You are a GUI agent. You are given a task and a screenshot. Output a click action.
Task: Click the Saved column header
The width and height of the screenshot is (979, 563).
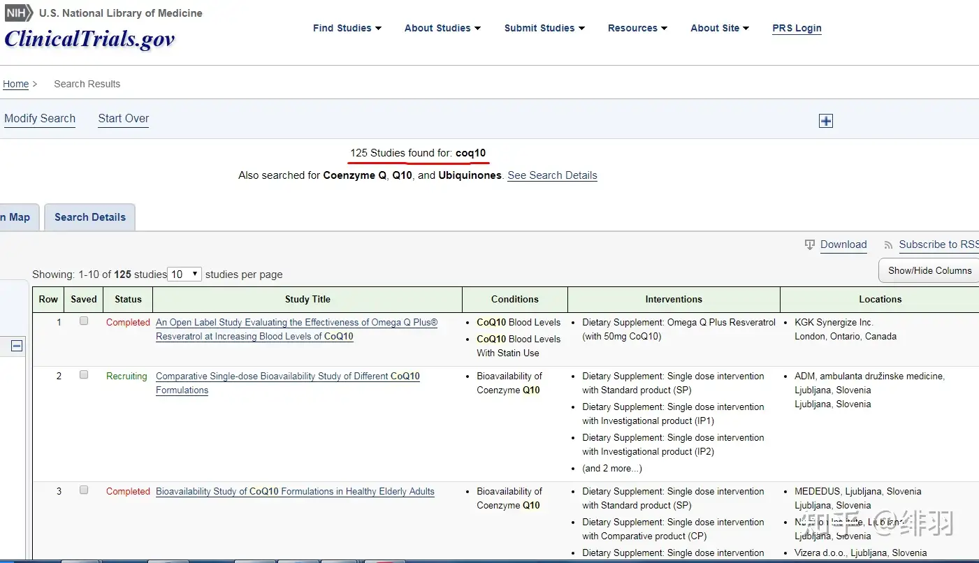[x=84, y=299]
